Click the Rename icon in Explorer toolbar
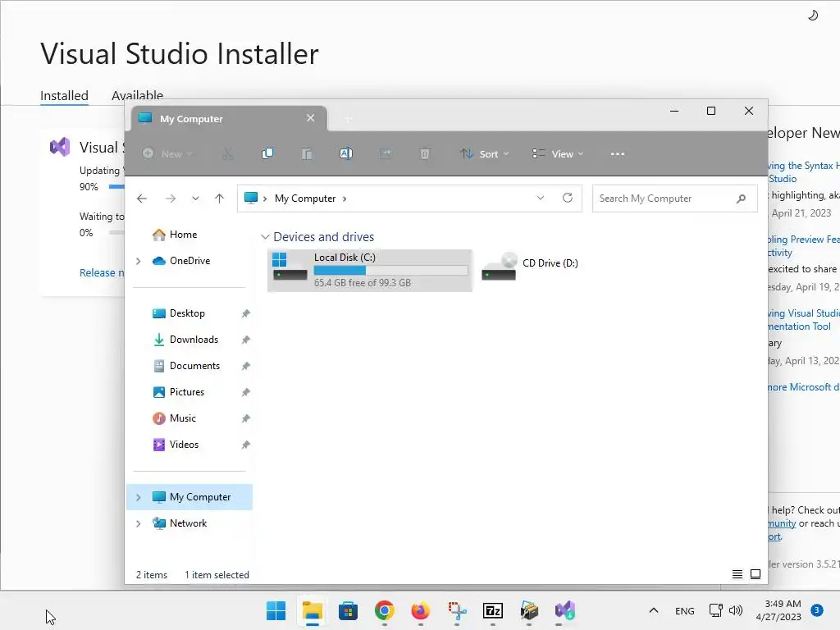 click(346, 153)
